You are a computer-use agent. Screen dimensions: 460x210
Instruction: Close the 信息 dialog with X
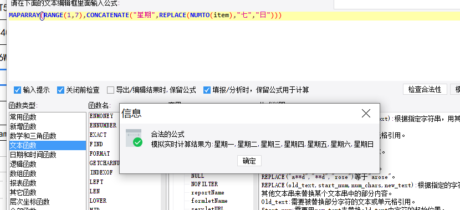tap(366, 113)
